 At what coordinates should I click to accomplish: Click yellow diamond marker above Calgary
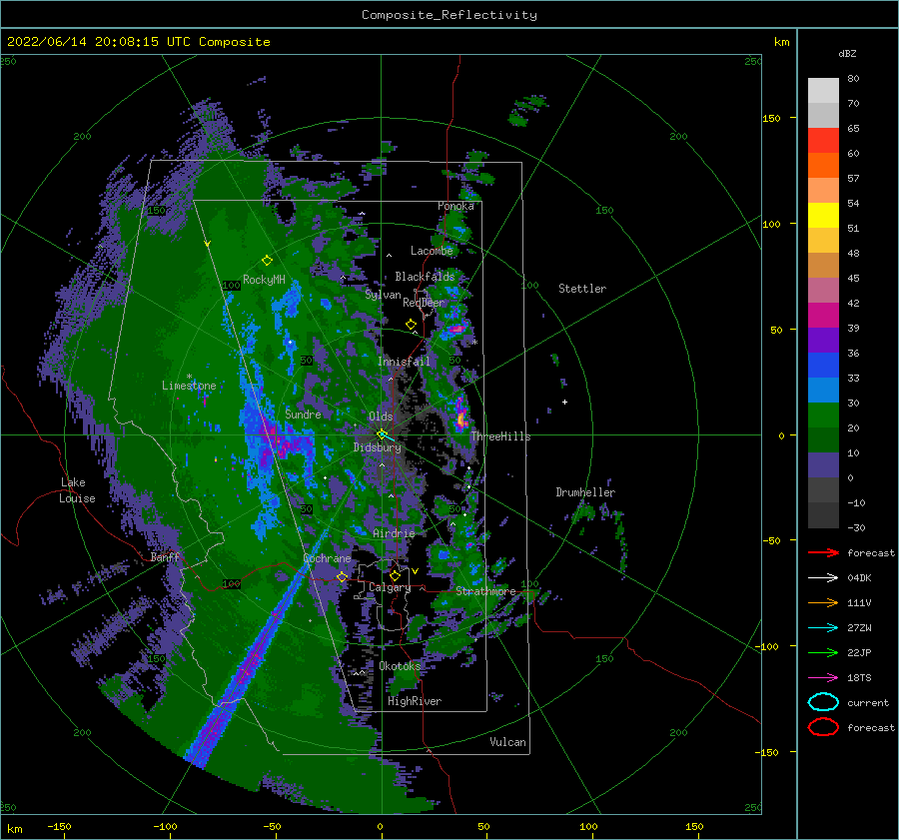point(395,575)
